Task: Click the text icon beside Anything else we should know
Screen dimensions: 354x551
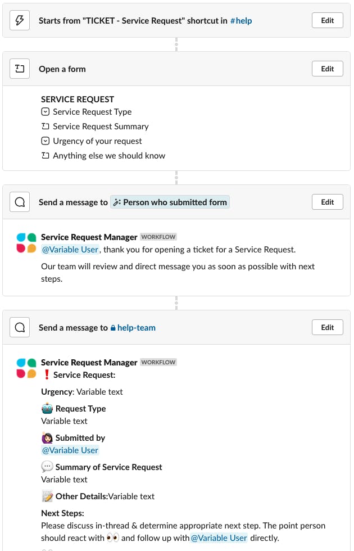Action: [x=46, y=156]
